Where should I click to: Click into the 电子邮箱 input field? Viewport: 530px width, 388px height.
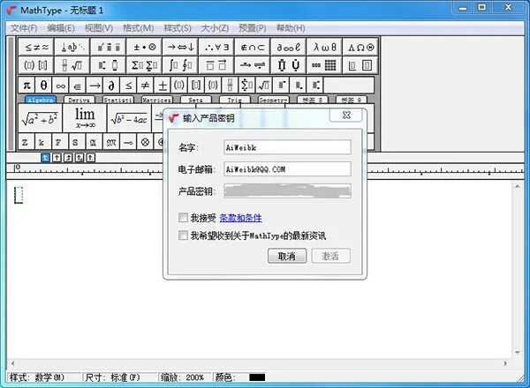287,169
